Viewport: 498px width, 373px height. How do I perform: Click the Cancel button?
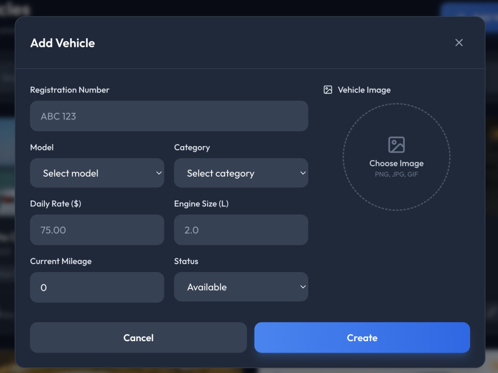tap(138, 338)
